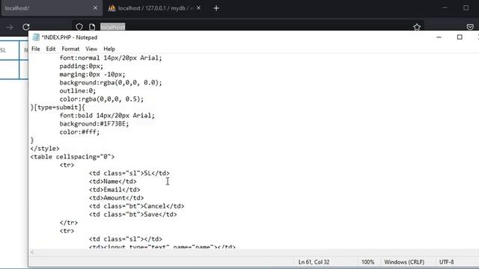479x269 pixels.
Task: Maximize the Notepad window
Action: tap(460, 37)
